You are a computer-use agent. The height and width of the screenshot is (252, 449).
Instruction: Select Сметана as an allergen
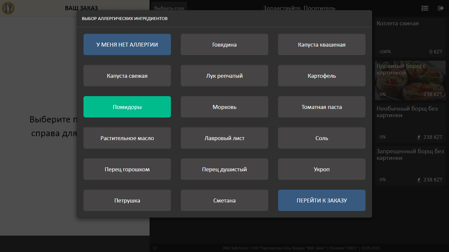point(224,200)
